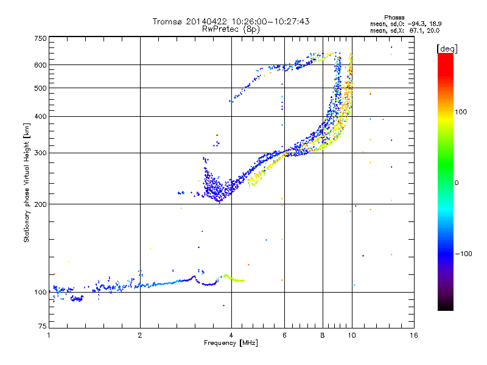Screen dimensions: 487x365
Task: Click the '2' frequency tick label
Action: 140,335
